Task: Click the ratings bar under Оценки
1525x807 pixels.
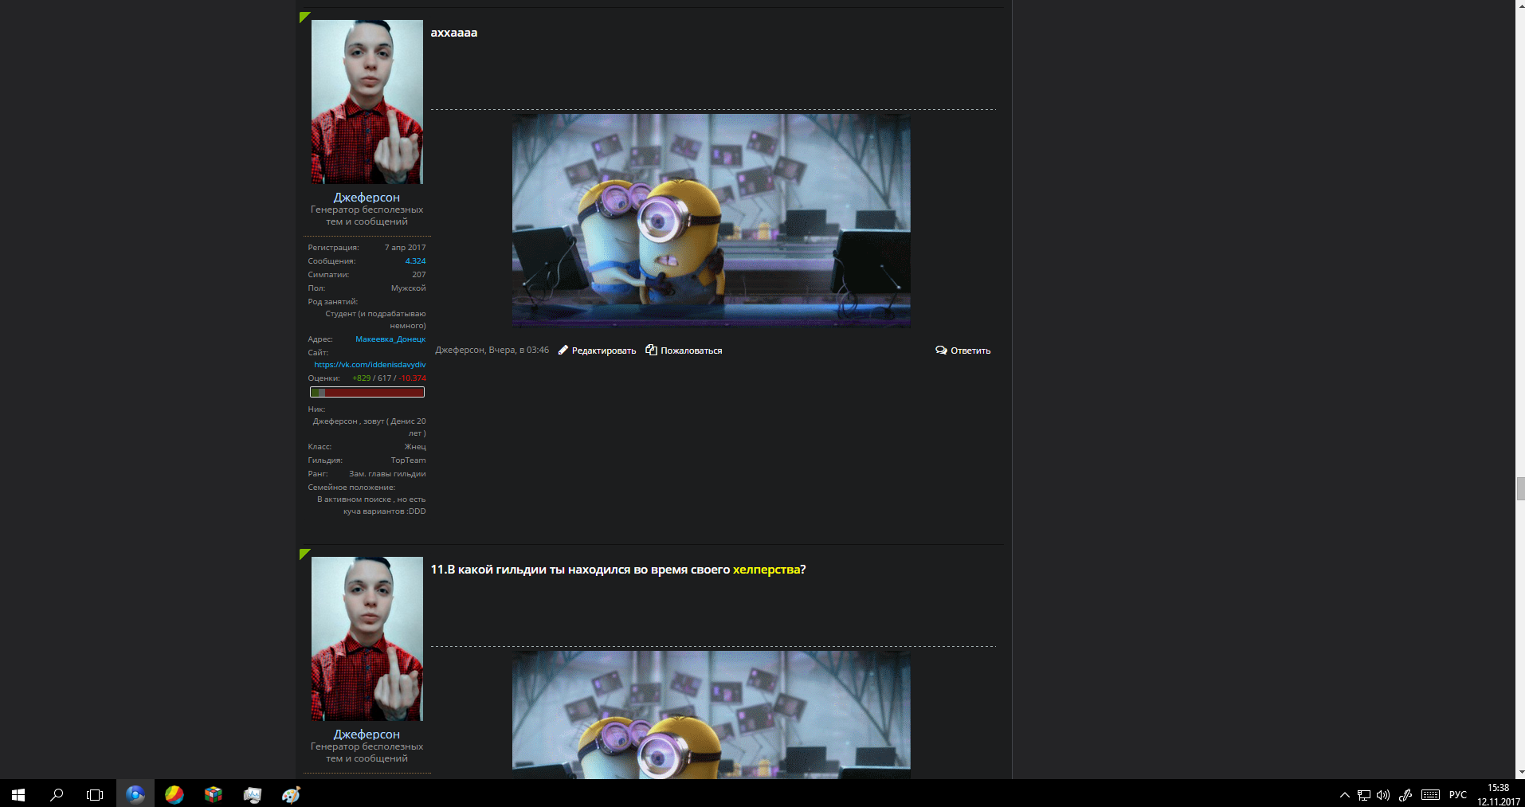Action: coord(367,392)
